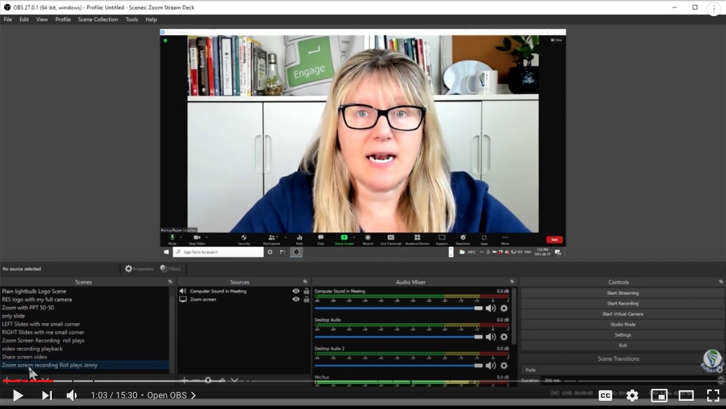Click Studio Mode button

(622, 324)
